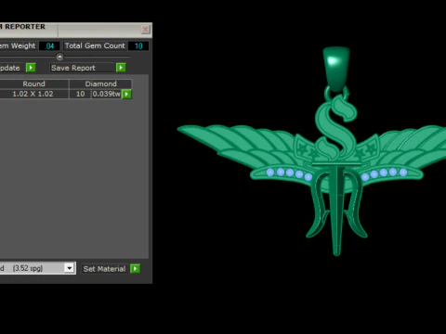Click the Gem Weight label
Screen dimensions: 446x334
click(18, 45)
